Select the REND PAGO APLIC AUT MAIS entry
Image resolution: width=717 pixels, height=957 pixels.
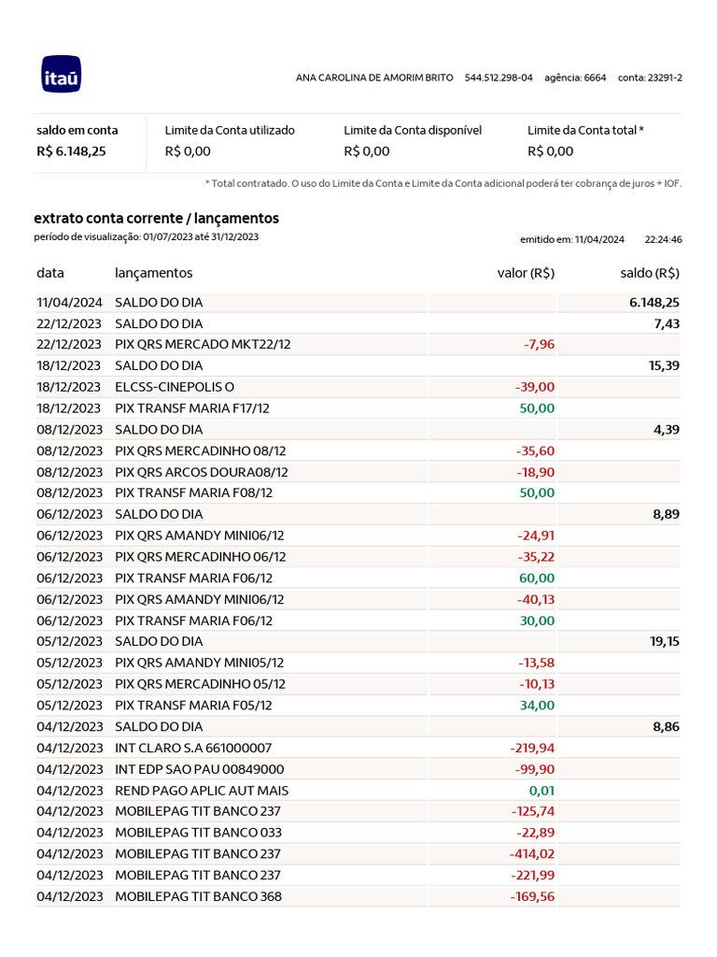tap(201, 790)
